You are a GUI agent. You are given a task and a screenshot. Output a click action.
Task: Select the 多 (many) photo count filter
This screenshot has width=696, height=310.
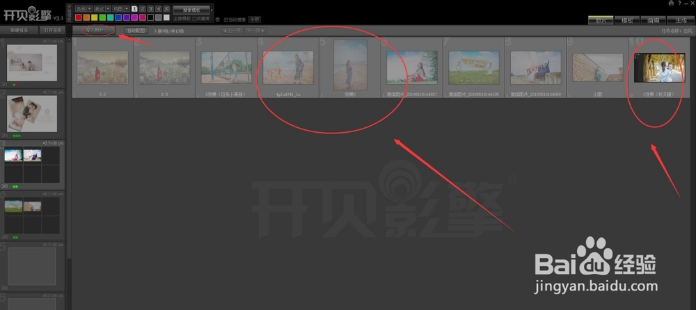pyautogui.click(x=166, y=9)
